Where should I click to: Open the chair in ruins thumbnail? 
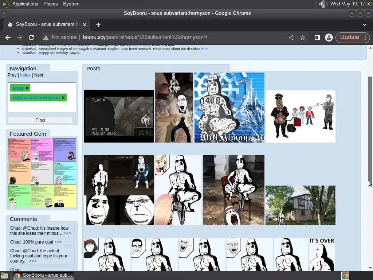(233, 190)
